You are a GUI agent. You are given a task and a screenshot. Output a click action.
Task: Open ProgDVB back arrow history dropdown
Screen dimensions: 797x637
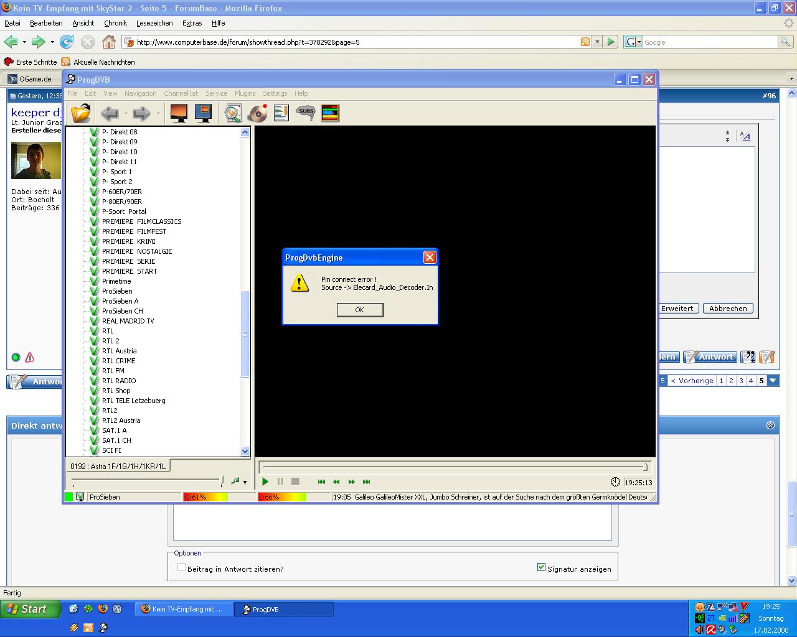126,113
